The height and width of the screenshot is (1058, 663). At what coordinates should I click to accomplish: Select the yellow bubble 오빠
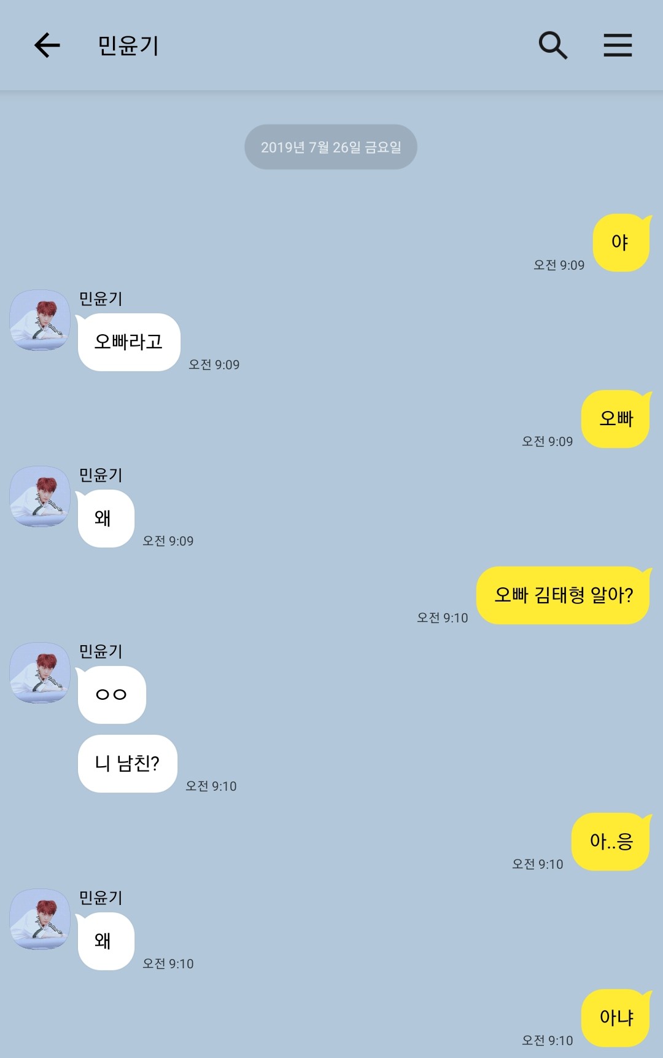click(615, 419)
